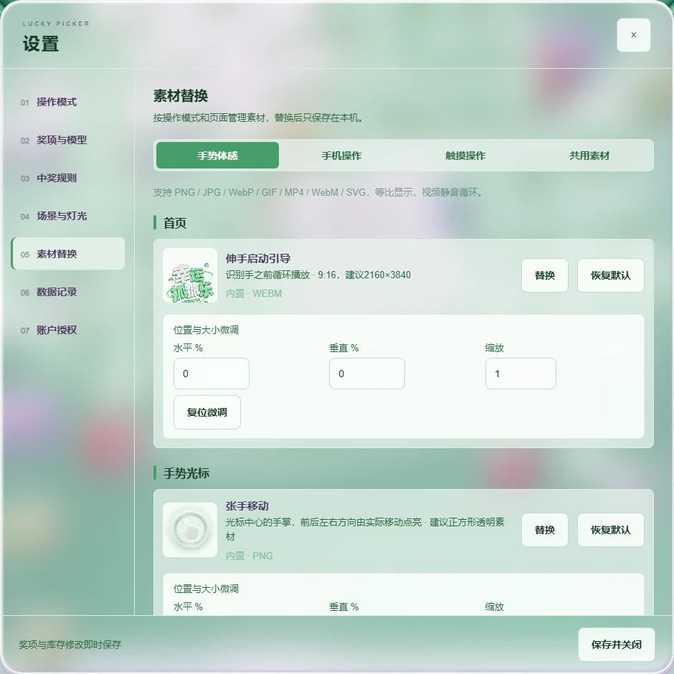Focus the 缩放 input for 伸手启动引导
Screen dimensions: 674x674
pyautogui.click(x=521, y=373)
